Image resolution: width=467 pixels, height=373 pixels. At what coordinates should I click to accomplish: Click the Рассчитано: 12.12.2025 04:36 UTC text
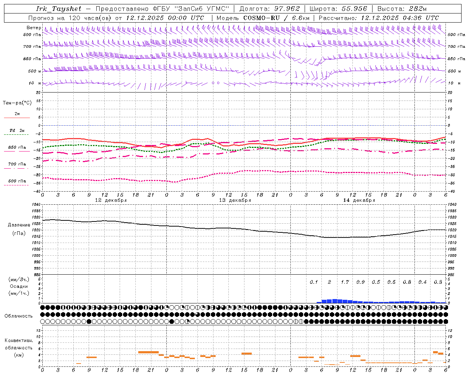tap(379, 18)
